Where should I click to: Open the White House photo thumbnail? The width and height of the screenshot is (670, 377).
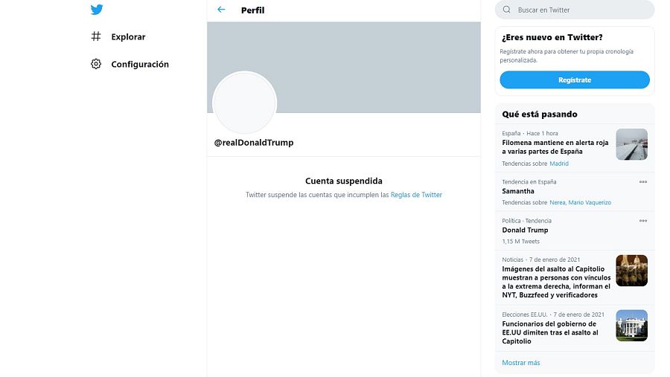(x=631, y=326)
